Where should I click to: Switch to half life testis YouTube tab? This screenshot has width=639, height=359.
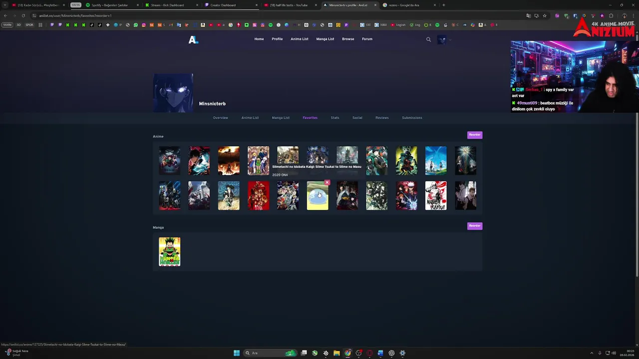[290, 5]
